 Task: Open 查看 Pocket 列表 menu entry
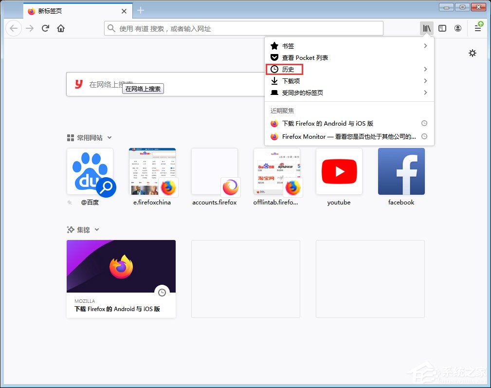pyautogui.click(x=349, y=57)
